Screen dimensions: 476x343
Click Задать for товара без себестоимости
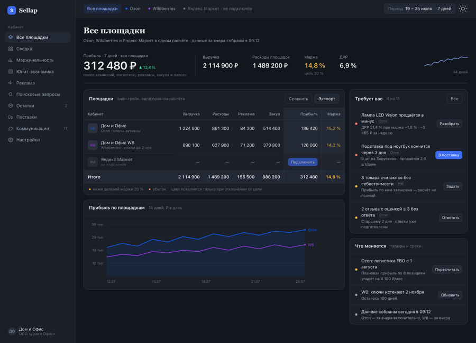pos(453,186)
